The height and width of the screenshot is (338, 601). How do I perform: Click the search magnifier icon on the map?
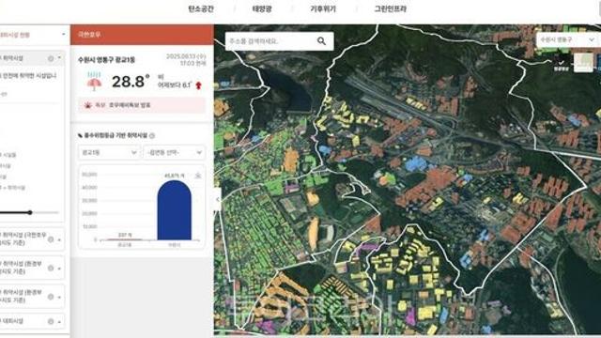click(x=321, y=41)
